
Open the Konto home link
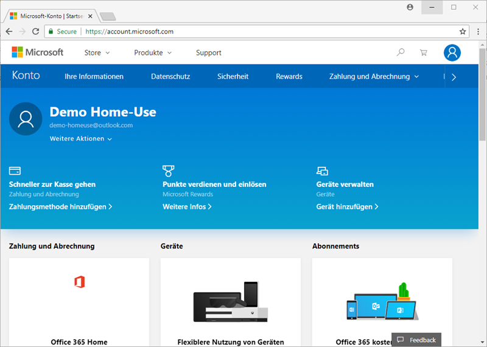coord(26,75)
